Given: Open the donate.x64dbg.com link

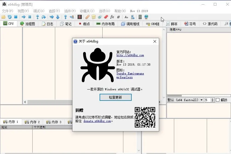Looking at the screenshot, I should (97, 121).
